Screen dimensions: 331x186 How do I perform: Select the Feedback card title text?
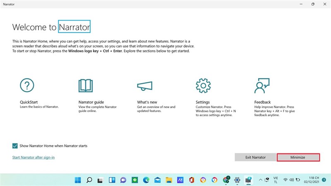click(262, 102)
